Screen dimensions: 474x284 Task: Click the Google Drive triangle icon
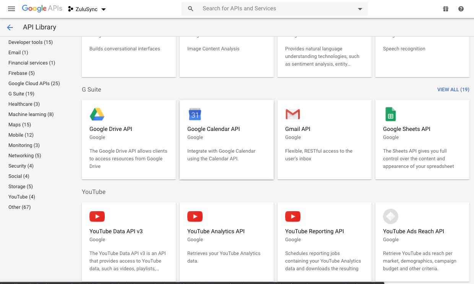(x=97, y=114)
